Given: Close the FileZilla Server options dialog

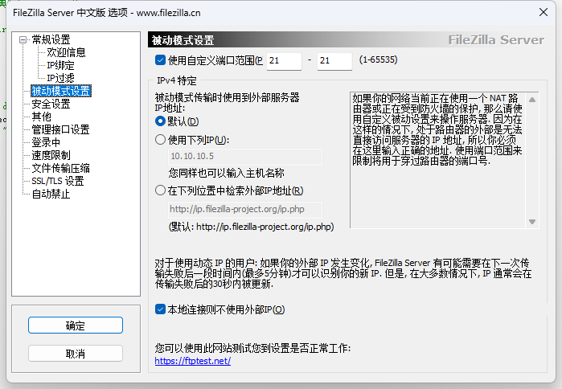Looking at the screenshot, I should pos(544,12).
